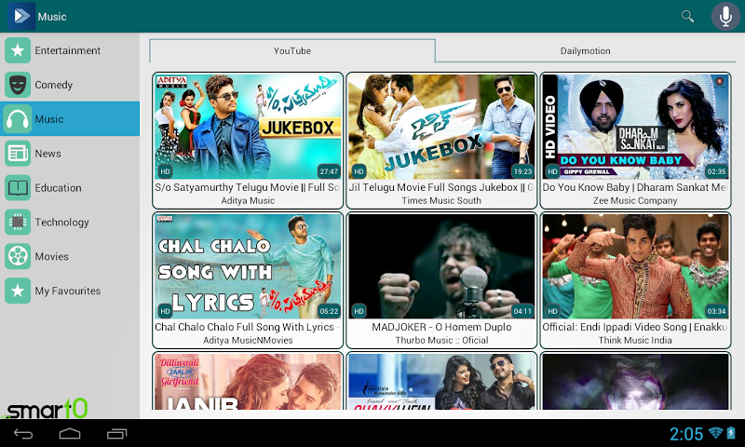This screenshot has height=447, width=745.
Task: Open Comedy category label
Action: [x=54, y=85]
